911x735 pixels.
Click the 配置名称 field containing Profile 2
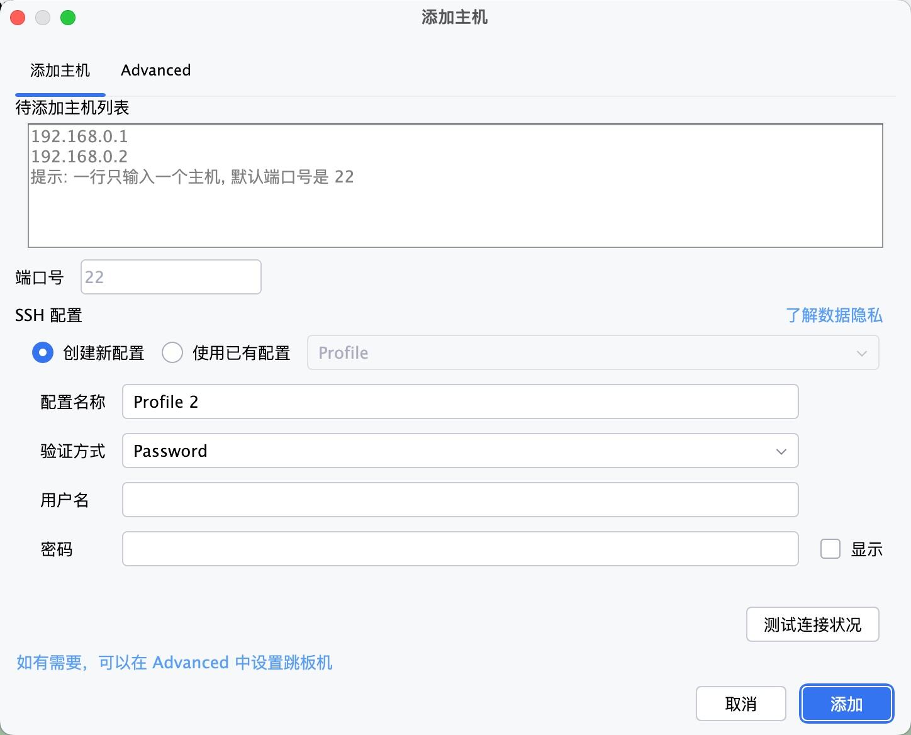[460, 401]
